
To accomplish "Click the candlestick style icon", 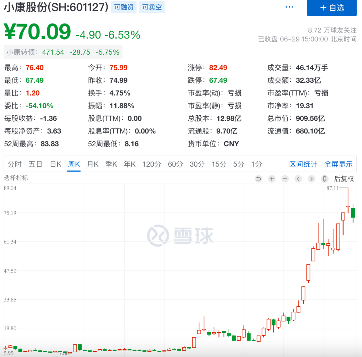I will point(324,179).
